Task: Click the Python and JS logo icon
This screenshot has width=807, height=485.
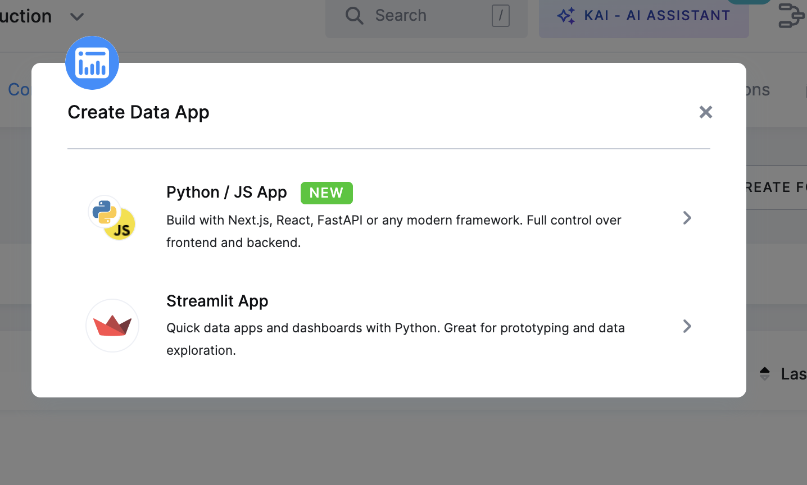Action: [x=112, y=218]
